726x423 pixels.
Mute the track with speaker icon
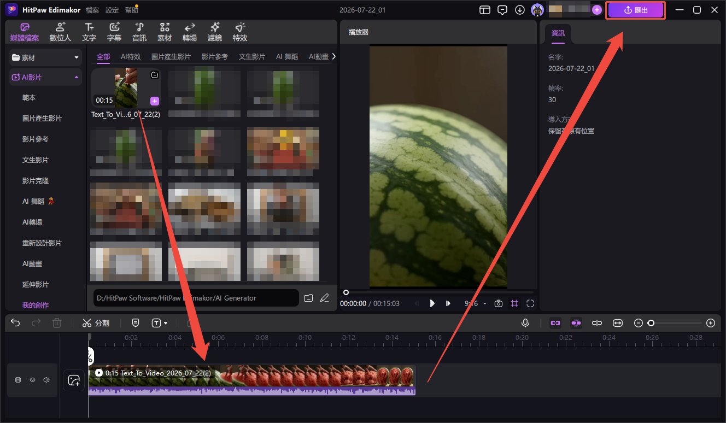46,379
